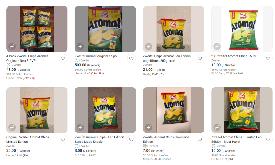The height and width of the screenshot is (165, 275).
Task: Click the photo of the 500.00 Aromat chips bag
Action: click(105, 29)
